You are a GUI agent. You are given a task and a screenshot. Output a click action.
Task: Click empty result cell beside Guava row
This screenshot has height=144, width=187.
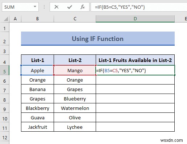click(x=135, y=118)
